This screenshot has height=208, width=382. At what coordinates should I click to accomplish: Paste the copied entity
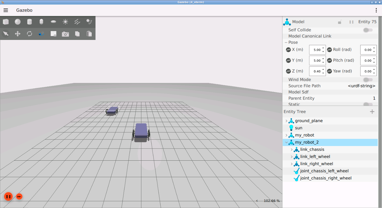click(89, 34)
